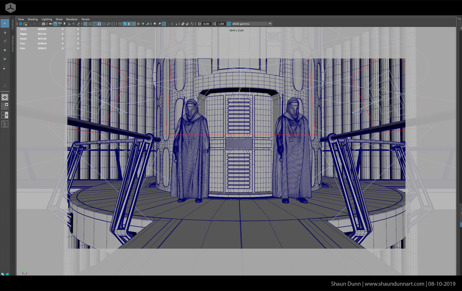This screenshot has height=291, width=462.
Task: Toggle the Gate Mask icon
Action: point(99,24)
